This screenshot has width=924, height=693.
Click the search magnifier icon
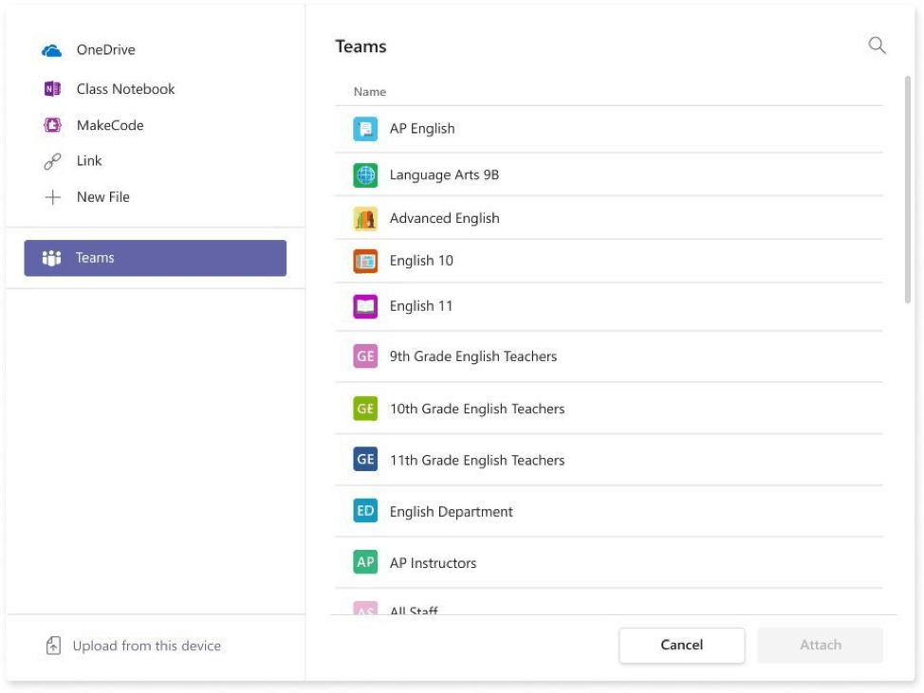(877, 46)
